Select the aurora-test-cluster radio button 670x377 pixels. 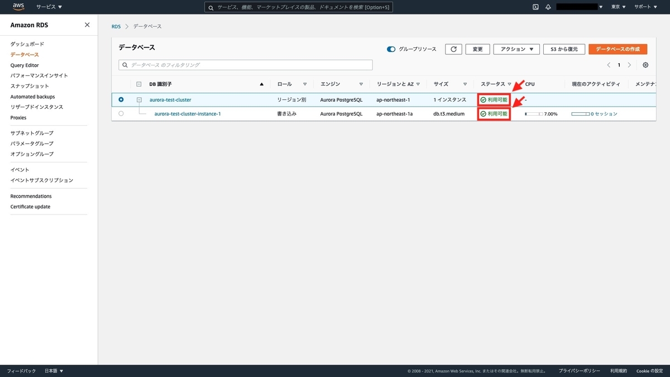tap(121, 99)
